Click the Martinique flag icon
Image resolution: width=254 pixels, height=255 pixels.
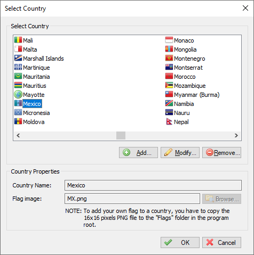18,67
